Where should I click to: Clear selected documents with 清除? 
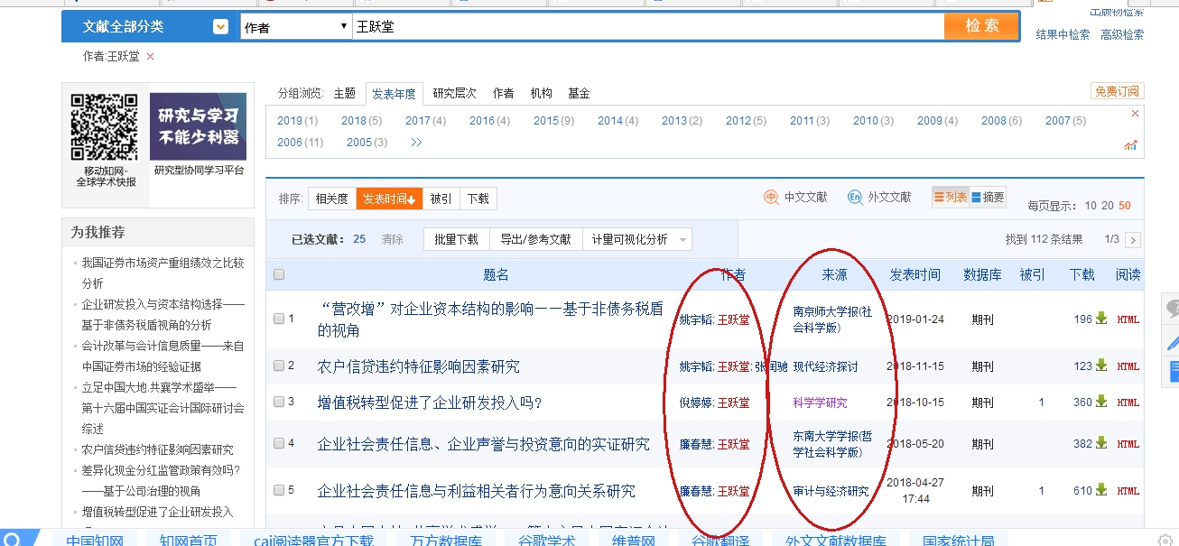(392, 239)
